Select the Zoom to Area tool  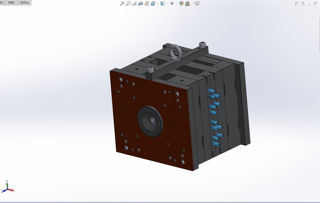(x=128, y=4)
